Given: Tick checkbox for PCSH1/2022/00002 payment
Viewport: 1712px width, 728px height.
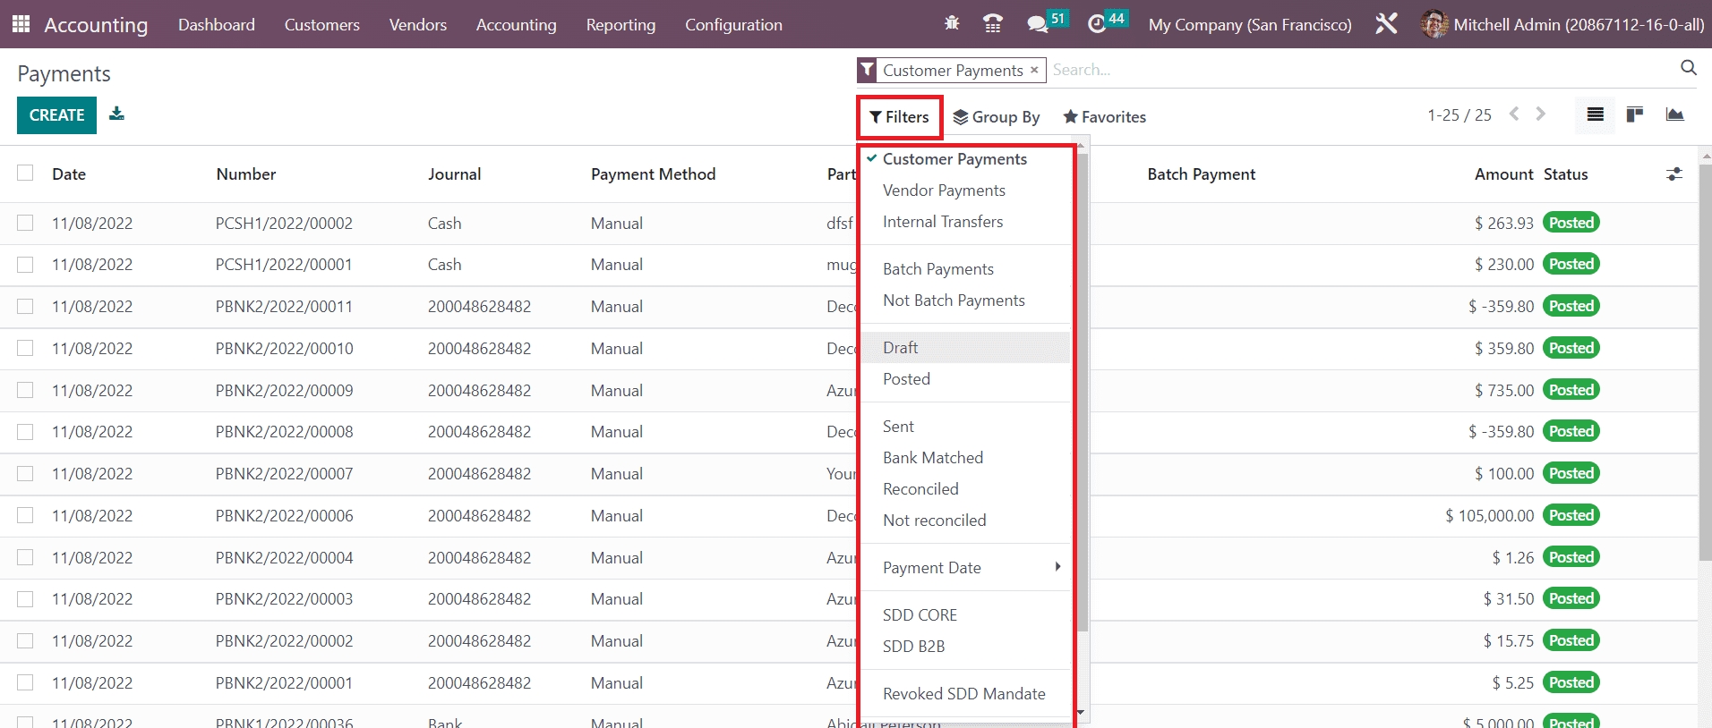Looking at the screenshot, I should point(25,223).
